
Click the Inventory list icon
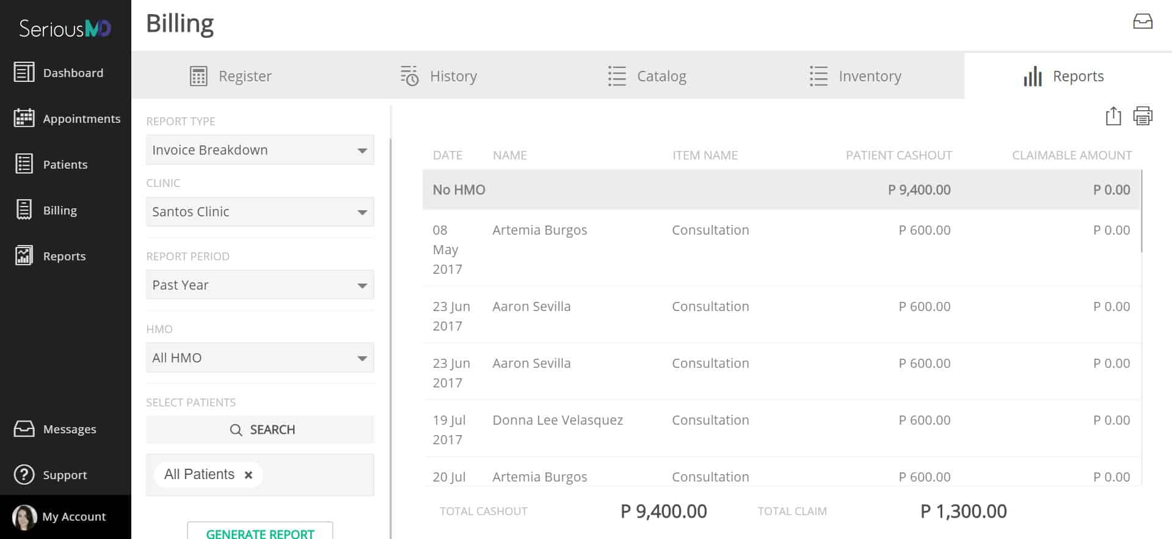pyautogui.click(x=818, y=76)
